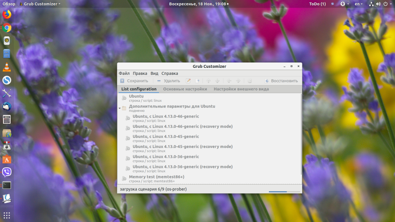Click the move up arrow icon

point(209,81)
